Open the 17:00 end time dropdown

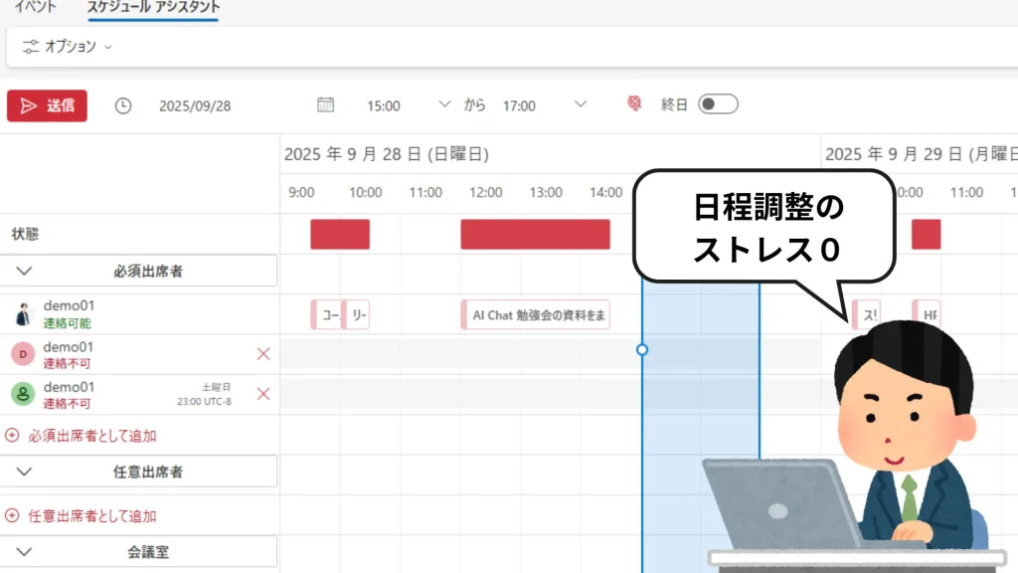point(581,104)
